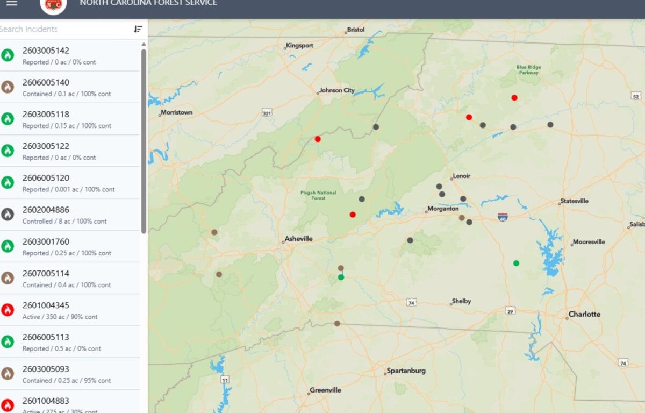Select incident 2606005113 reported entry
Image resolution: width=645 pixels, height=413 pixels.
[x=67, y=342]
